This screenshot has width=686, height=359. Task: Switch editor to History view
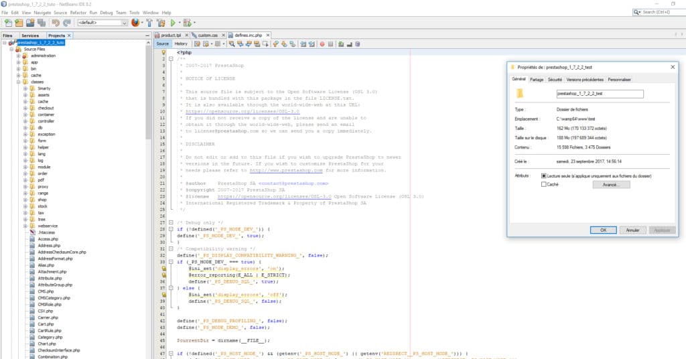tap(181, 44)
